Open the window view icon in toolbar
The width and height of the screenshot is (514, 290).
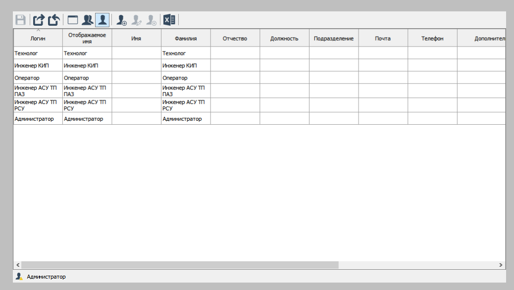pos(73,20)
